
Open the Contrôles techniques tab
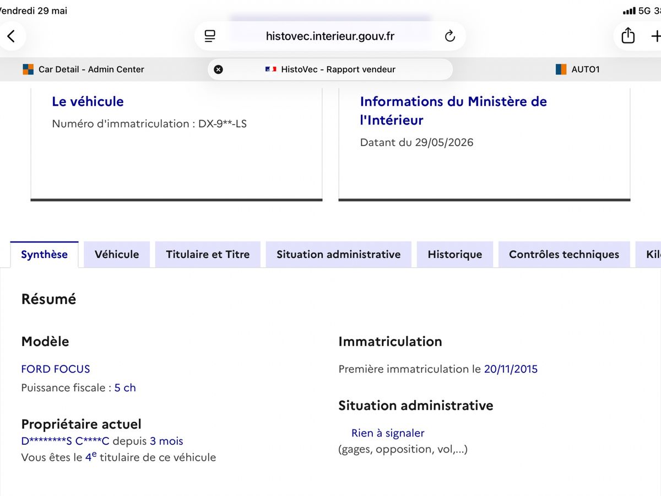(564, 254)
